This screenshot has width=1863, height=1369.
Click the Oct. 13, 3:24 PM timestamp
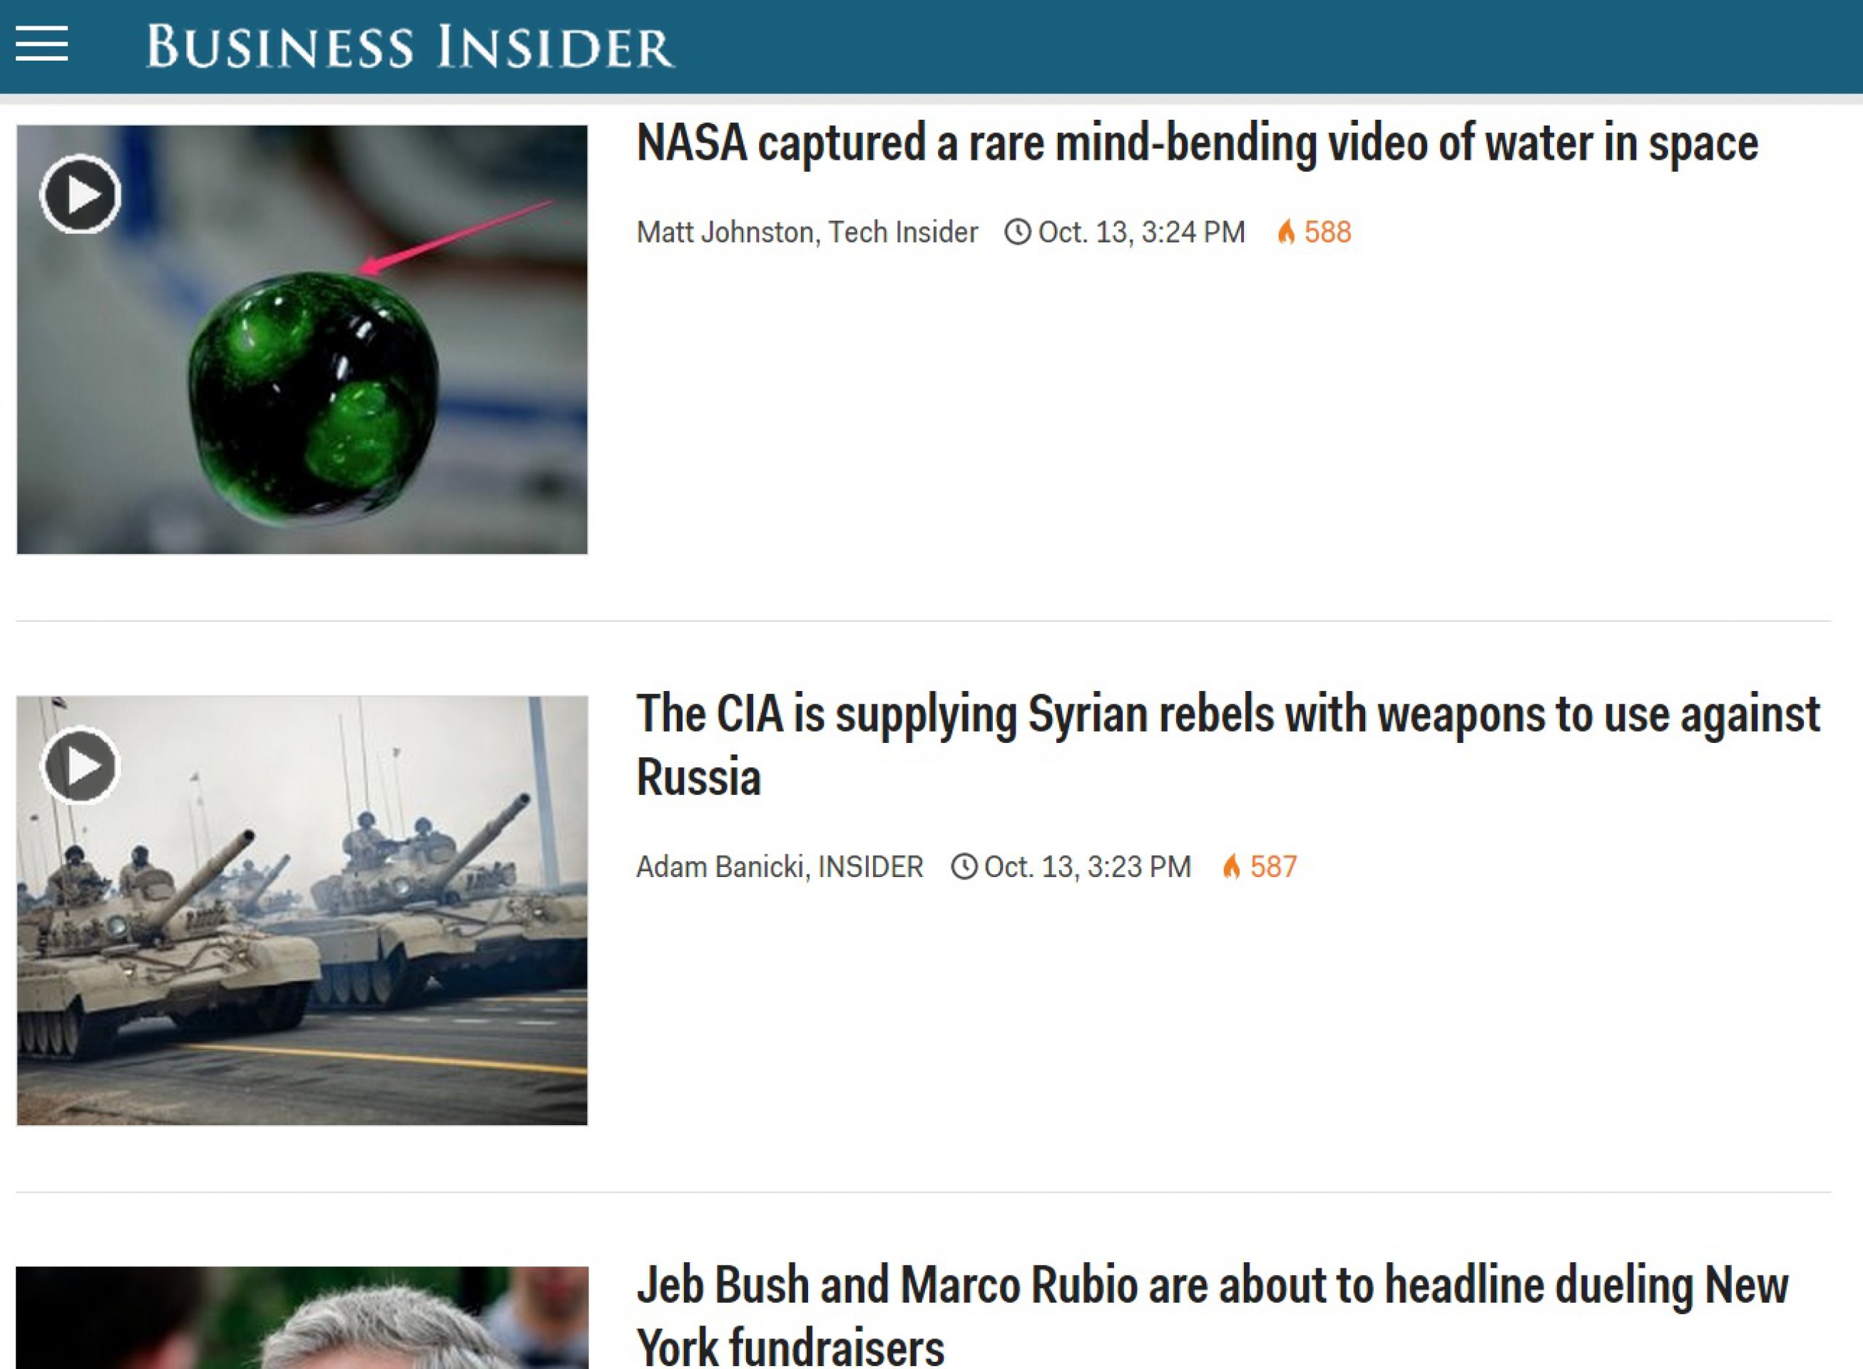[x=1141, y=232]
